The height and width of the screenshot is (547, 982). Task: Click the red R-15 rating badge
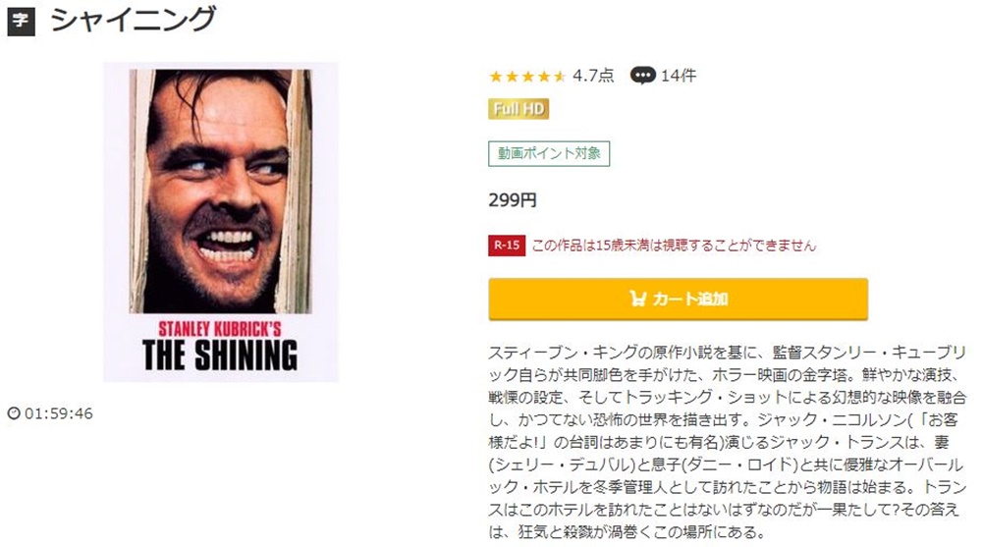pyautogui.click(x=507, y=245)
